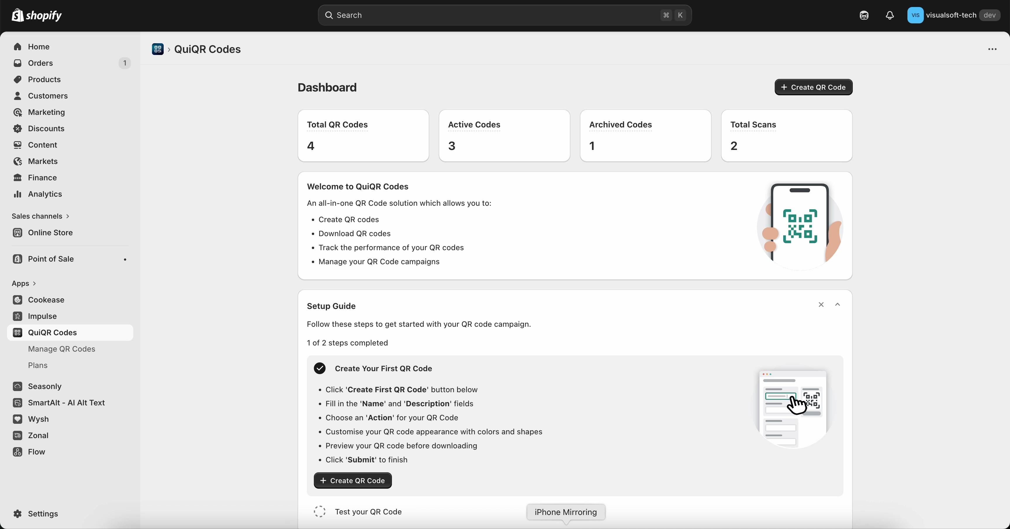Click the QuiQR Codes app icon in breadcrumb
The height and width of the screenshot is (529, 1010).
(x=159, y=49)
